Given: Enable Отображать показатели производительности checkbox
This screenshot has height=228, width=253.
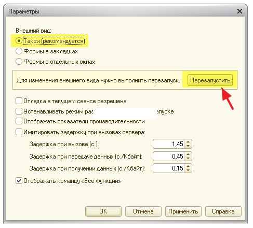Looking at the screenshot, I should tap(19, 121).
